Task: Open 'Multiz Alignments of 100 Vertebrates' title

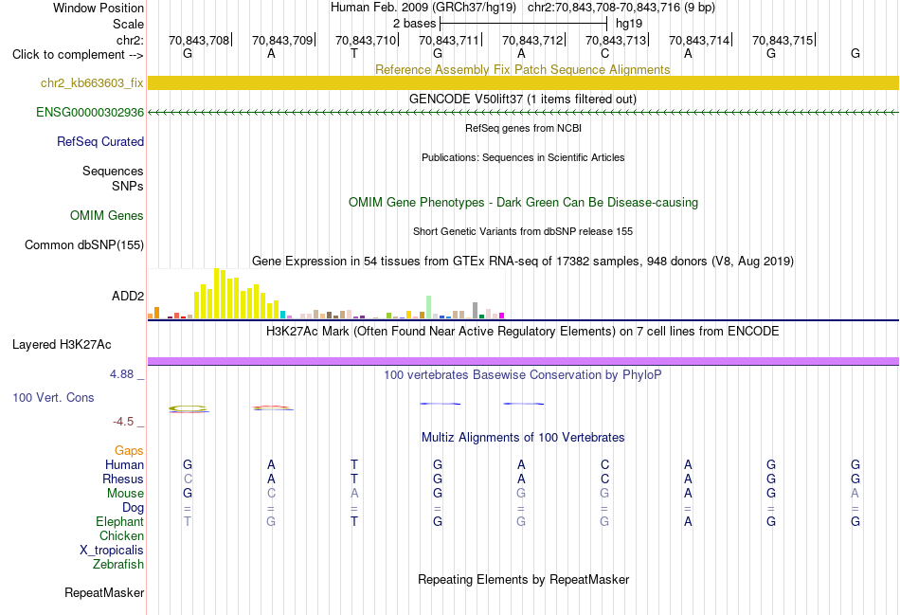Action: point(523,438)
